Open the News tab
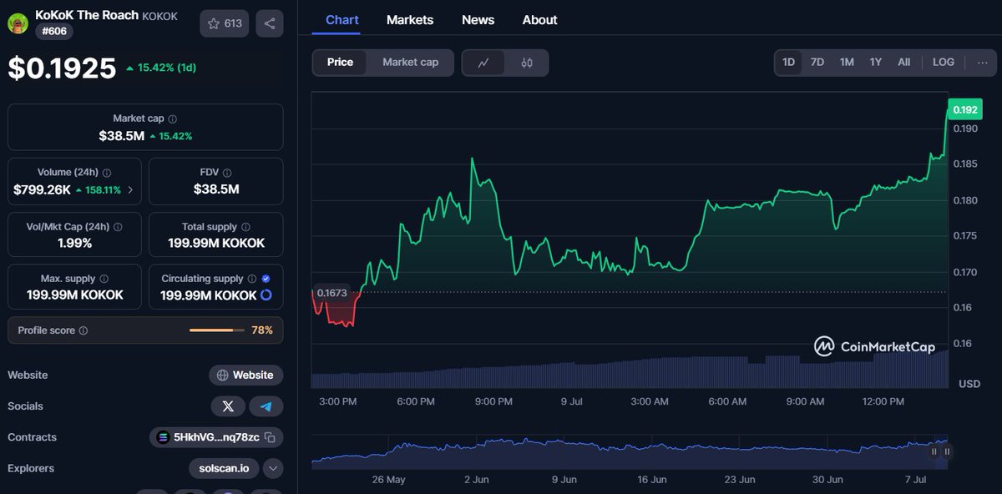The height and width of the screenshot is (494, 1002). click(x=478, y=20)
